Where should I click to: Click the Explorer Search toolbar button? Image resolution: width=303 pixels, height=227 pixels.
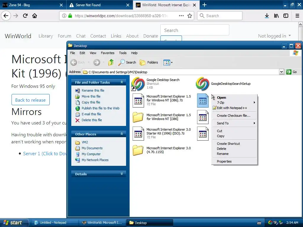[x=127, y=62]
